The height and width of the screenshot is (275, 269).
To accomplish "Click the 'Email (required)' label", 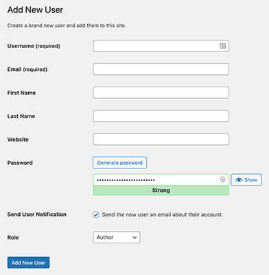I will [27, 69].
